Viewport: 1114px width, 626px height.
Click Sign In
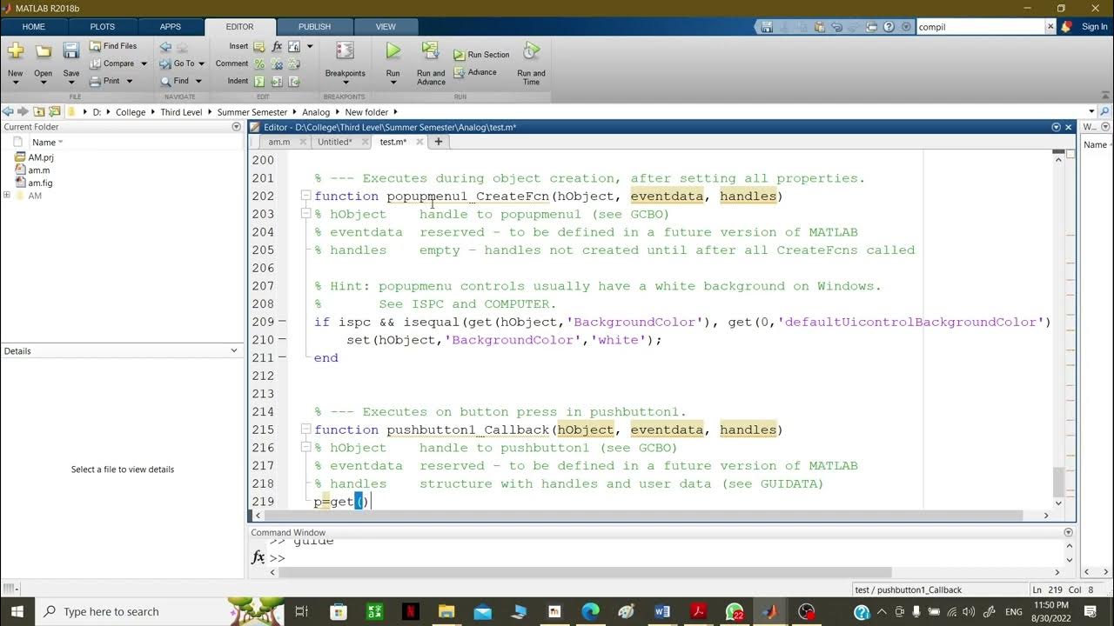click(1094, 27)
